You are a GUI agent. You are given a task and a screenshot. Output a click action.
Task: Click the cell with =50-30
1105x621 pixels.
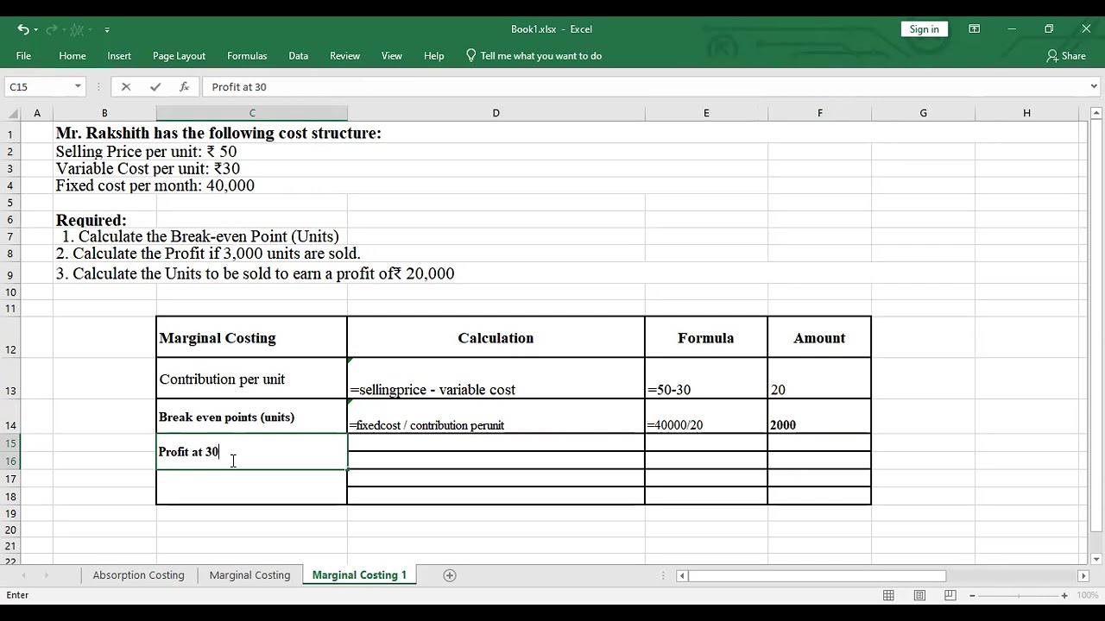pyautogui.click(x=706, y=379)
